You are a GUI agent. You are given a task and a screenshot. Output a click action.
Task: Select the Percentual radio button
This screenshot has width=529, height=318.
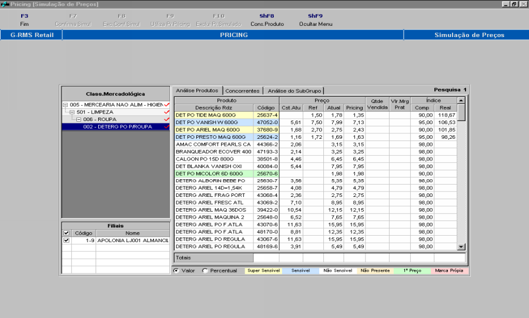pos(205,270)
